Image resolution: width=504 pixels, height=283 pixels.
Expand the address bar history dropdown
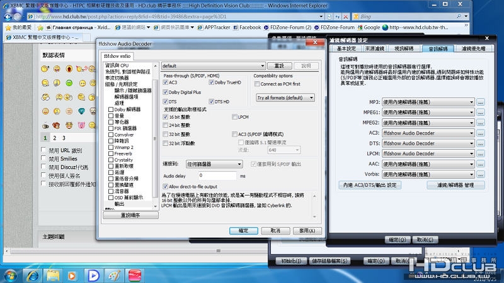[x=321, y=17]
